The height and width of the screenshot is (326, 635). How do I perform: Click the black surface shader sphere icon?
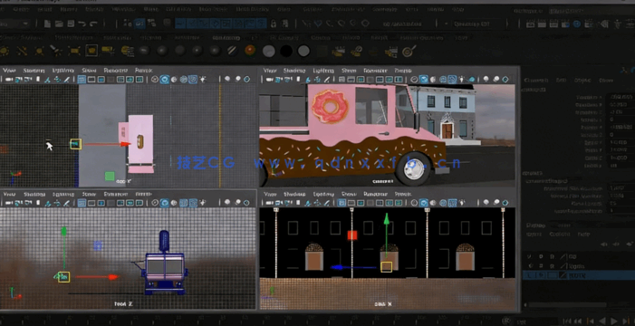[286, 51]
